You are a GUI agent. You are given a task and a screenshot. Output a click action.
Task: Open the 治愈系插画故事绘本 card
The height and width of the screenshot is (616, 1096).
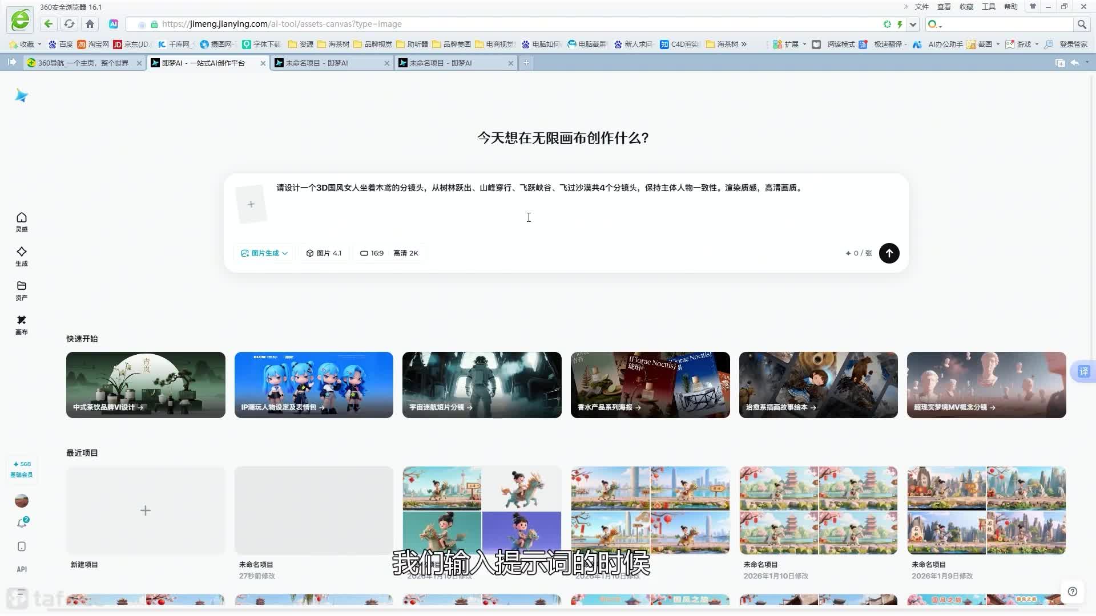(818, 385)
